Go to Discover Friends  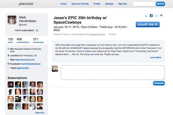pyautogui.click(x=80, y=4)
